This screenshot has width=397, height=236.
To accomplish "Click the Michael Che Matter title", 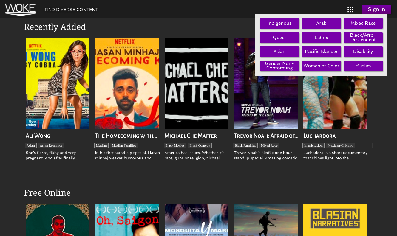I will click(x=191, y=136).
